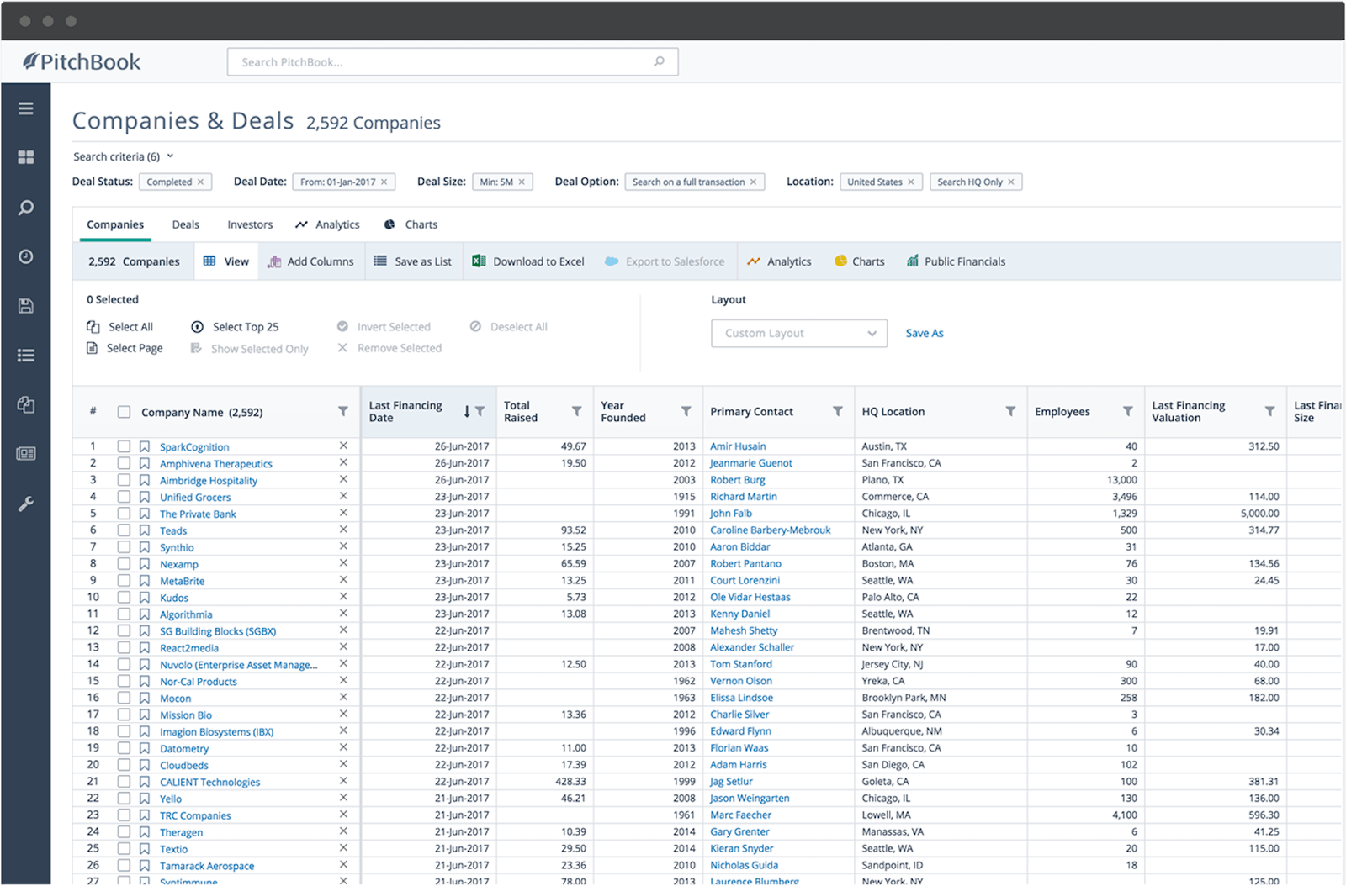Viewport: 1346px width, 886px height.
Task: Open the dashboard grid icon in sidebar
Action: tap(26, 157)
